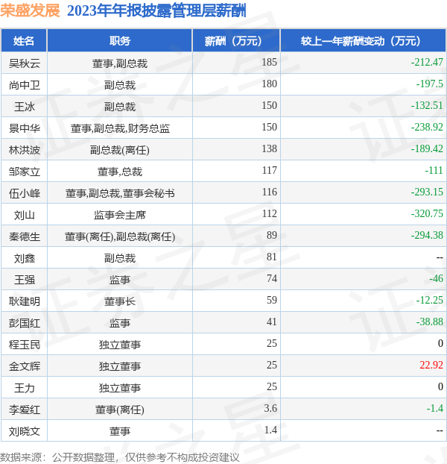The width and height of the screenshot is (447, 464).
Task: Select the name 王力
Action: pos(25,388)
